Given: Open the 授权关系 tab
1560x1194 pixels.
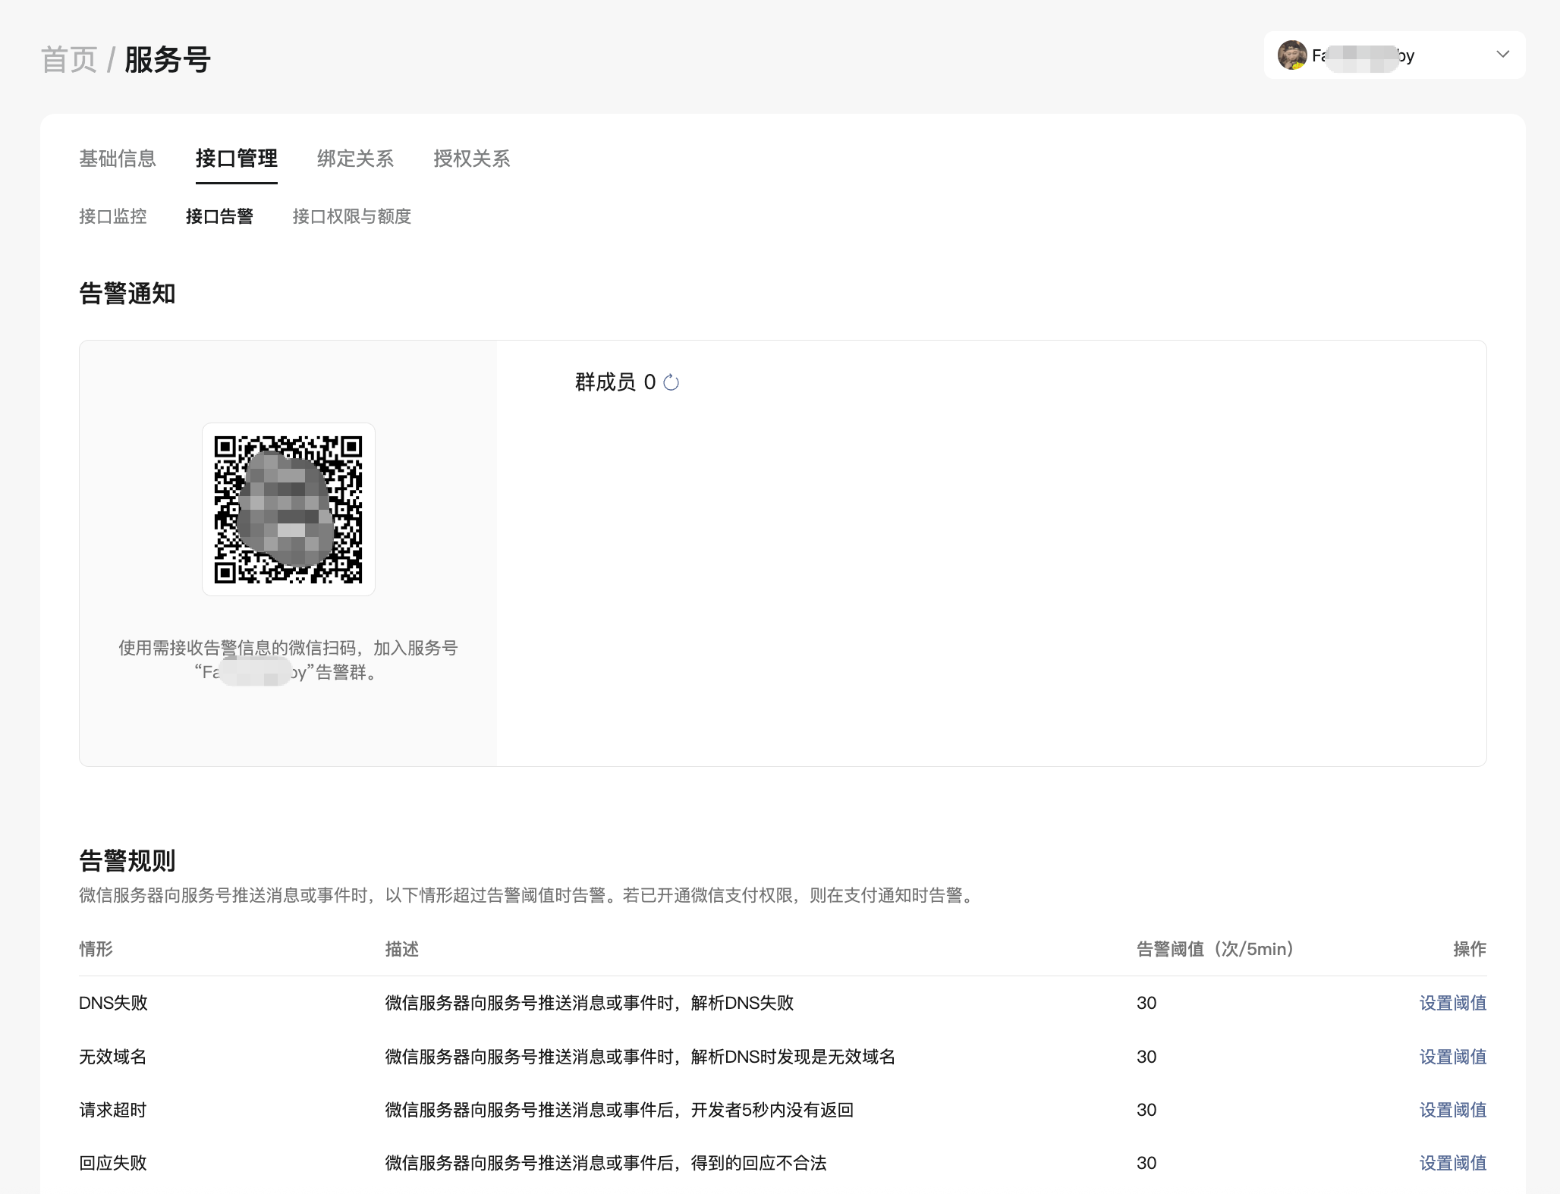Looking at the screenshot, I should coord(471,159).
